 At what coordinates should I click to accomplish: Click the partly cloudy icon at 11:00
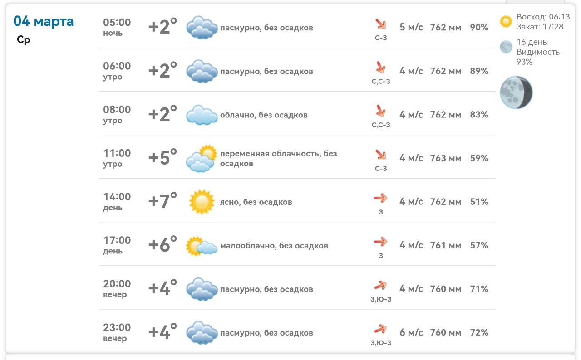coord(202,158)
